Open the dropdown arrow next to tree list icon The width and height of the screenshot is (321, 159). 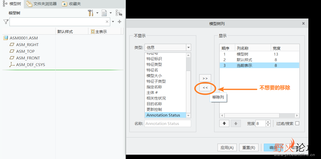[x=111, y=13]
